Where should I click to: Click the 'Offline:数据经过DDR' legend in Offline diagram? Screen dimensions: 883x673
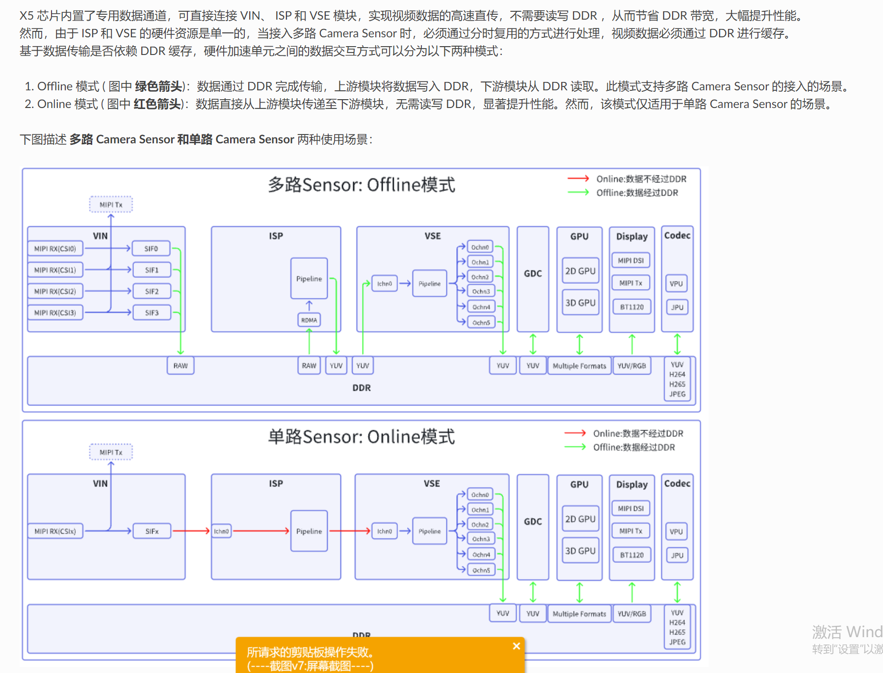[623, 192]
